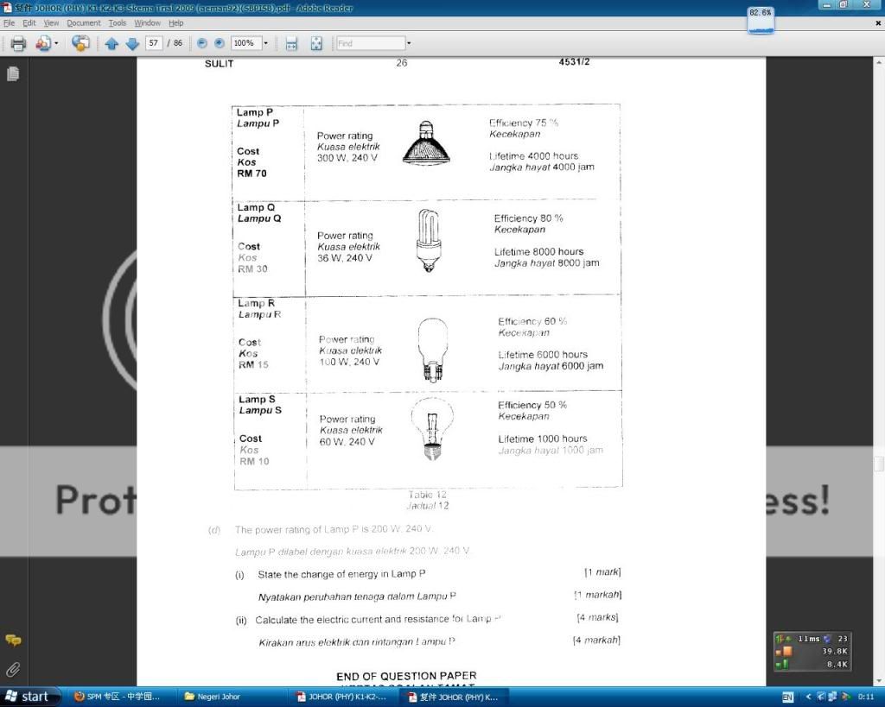Open the View menu
Image resolution: width=885 pixels, height=707 pixels.
[52, 22]
